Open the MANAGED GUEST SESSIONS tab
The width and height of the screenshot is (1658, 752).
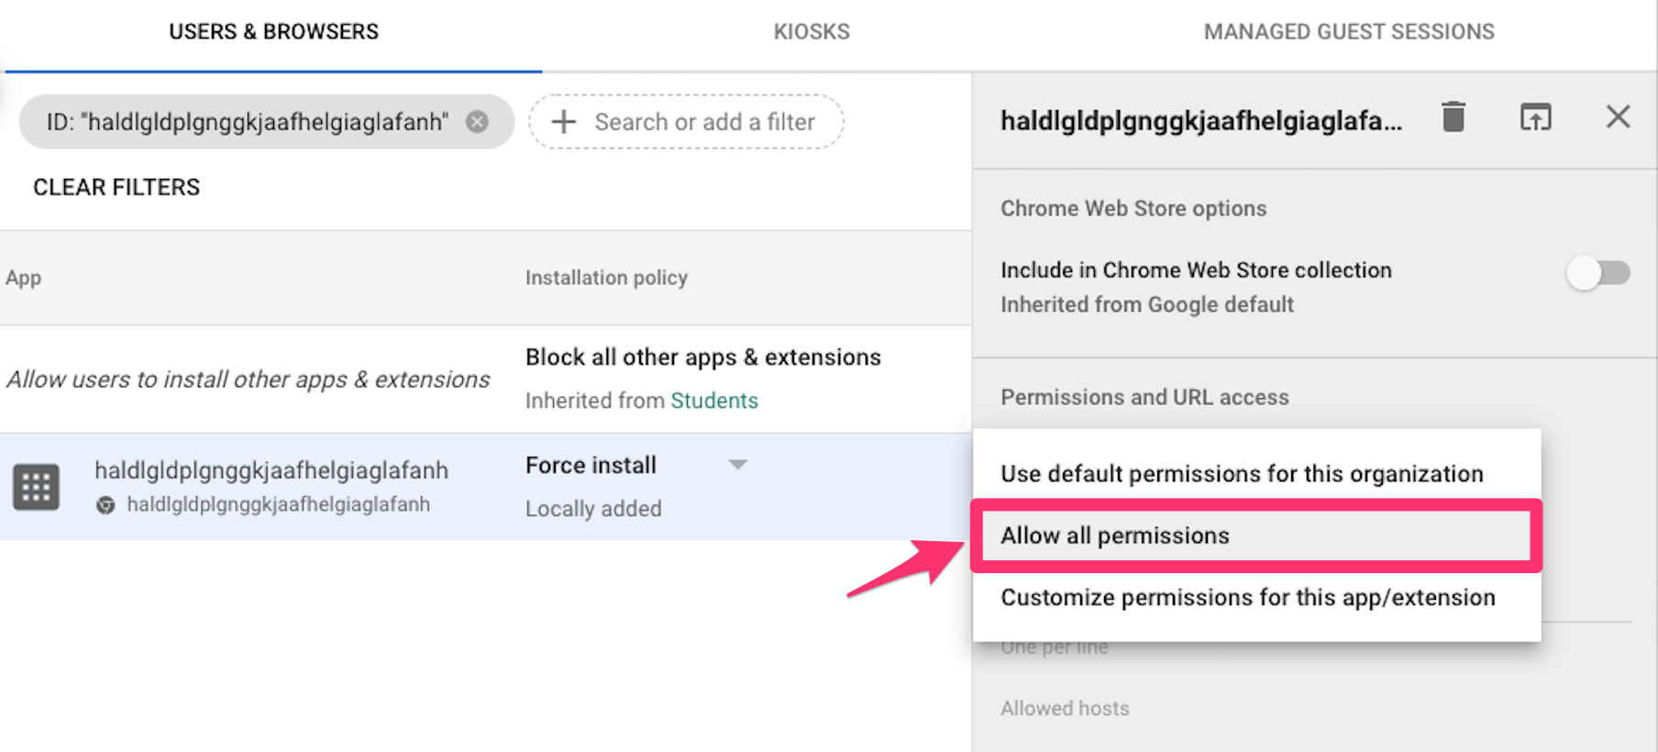point(1350,30)
